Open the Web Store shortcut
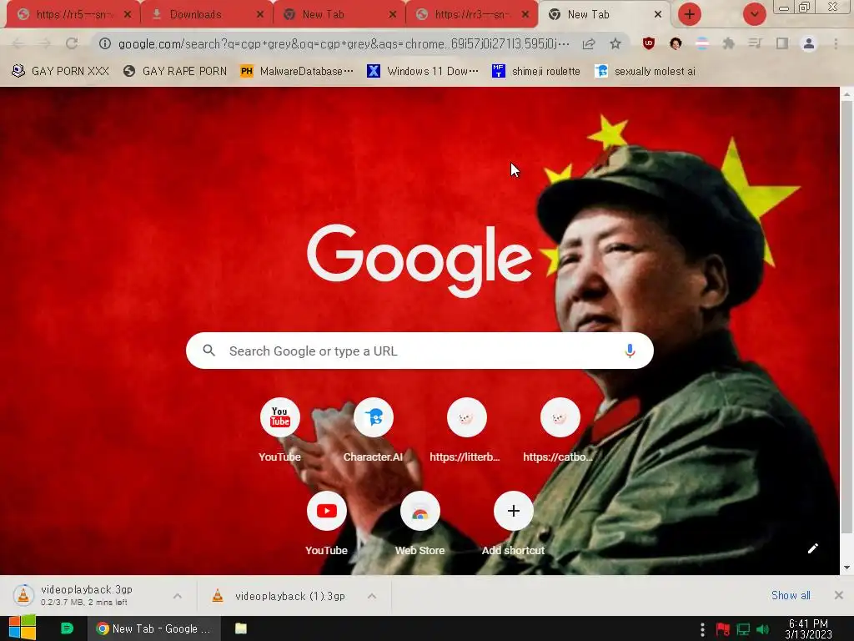This screenshot has width=854, height=641. pos(420,511)
